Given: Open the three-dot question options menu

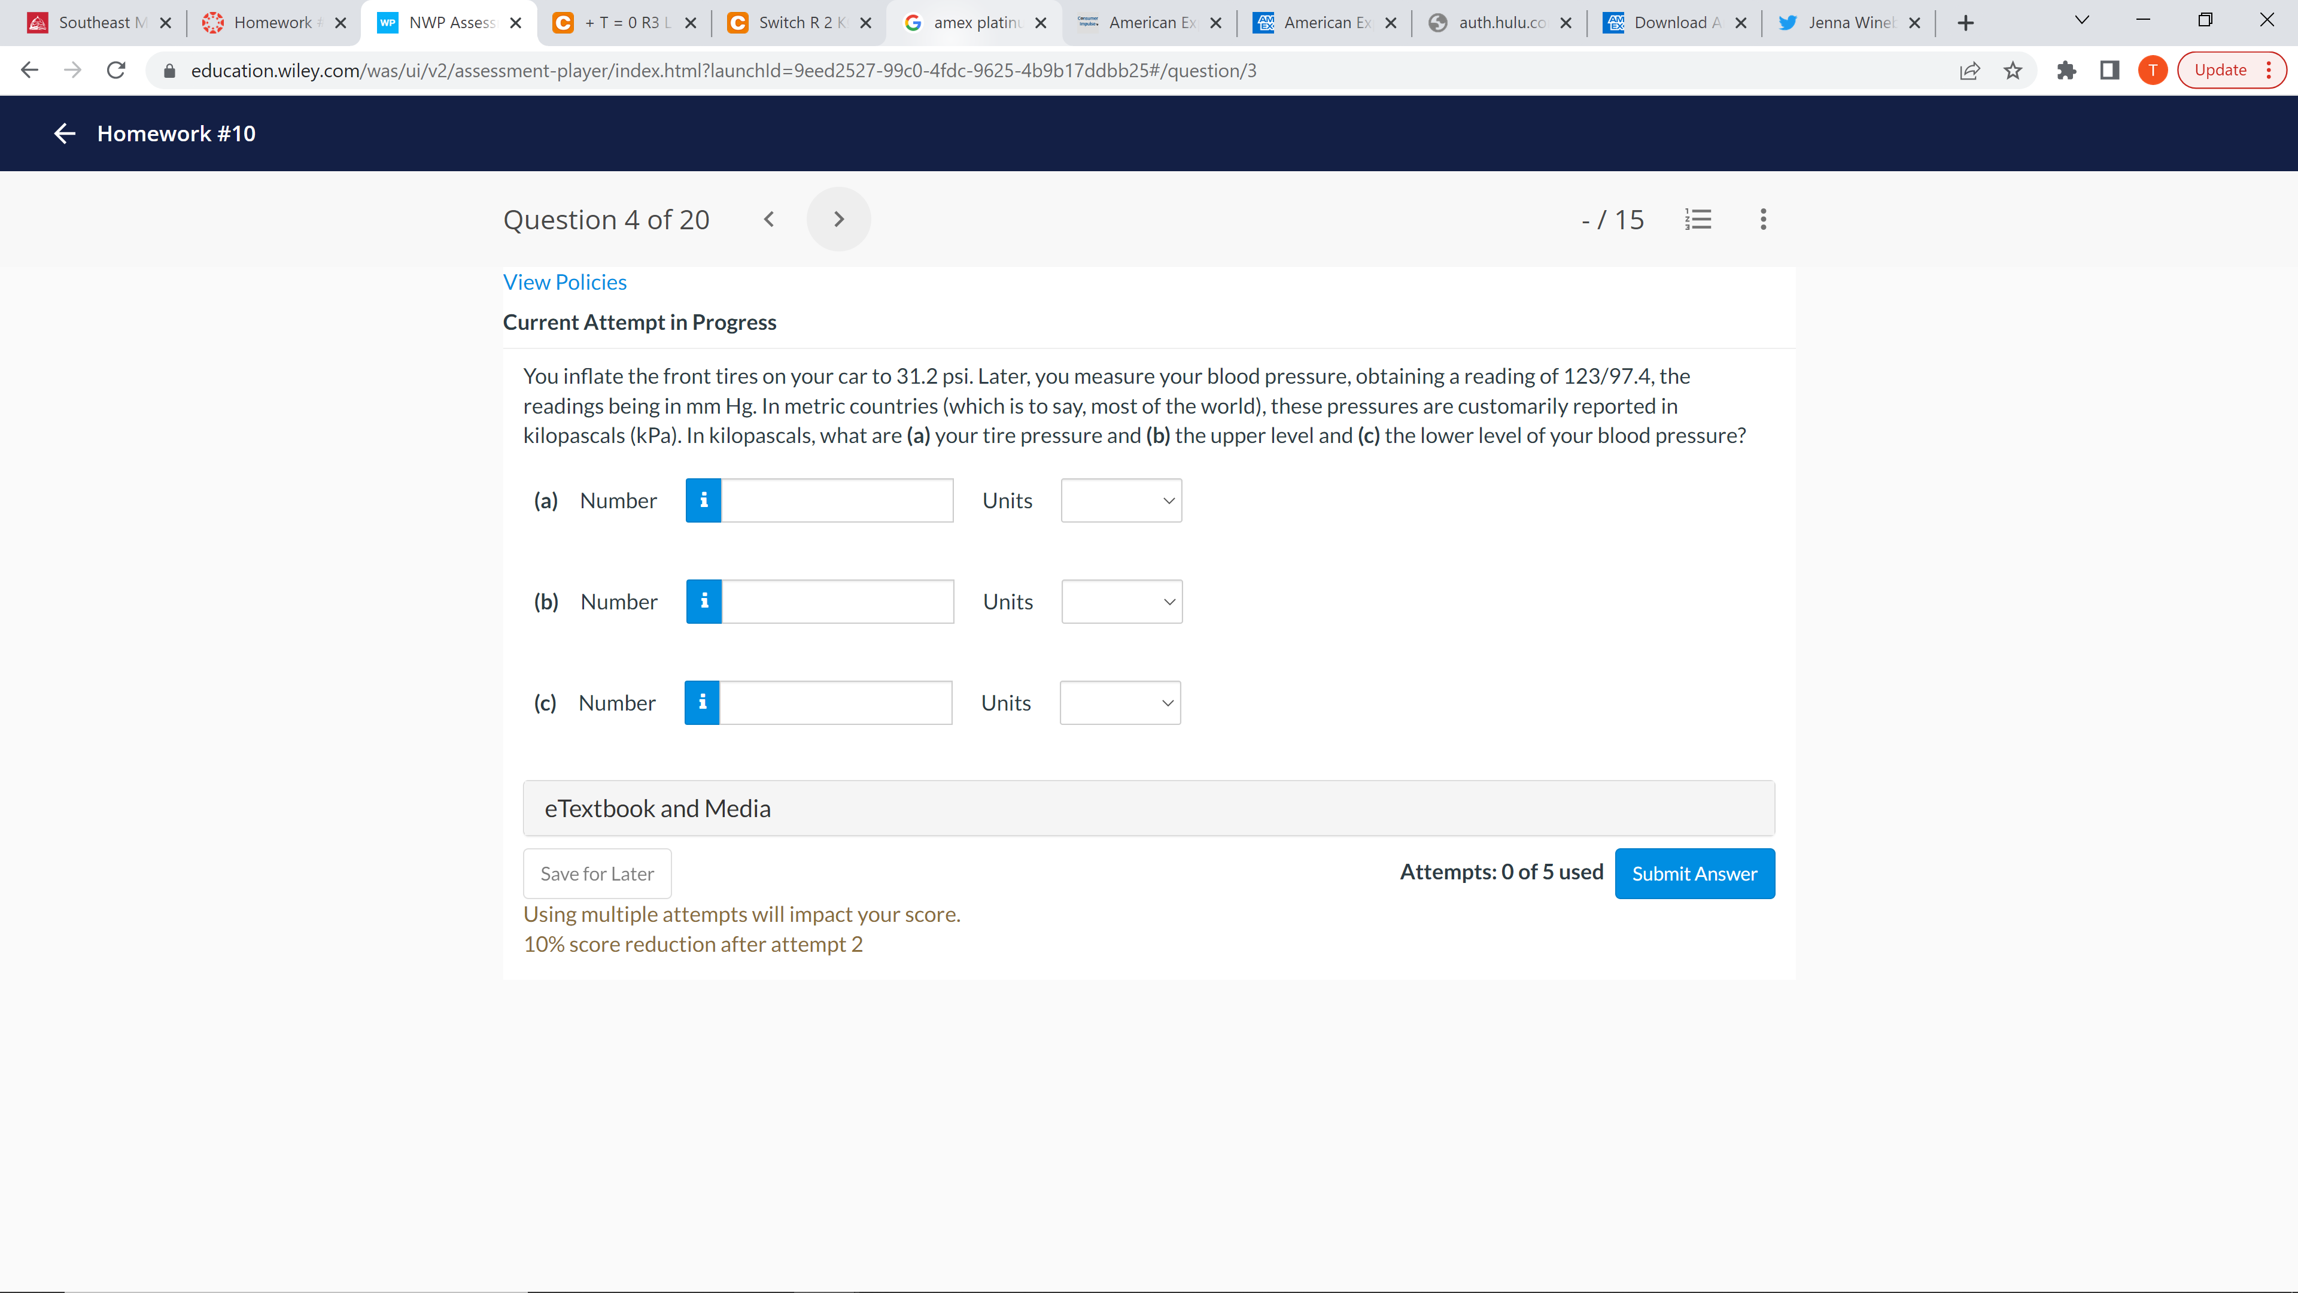Looking at the screenshot, I should [x=1763, y=220].
